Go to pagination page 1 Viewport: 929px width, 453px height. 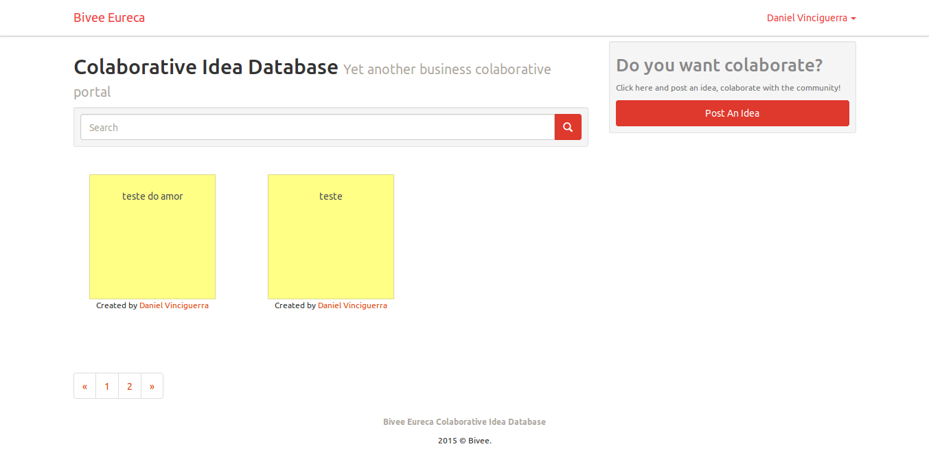tap(107, 386)
